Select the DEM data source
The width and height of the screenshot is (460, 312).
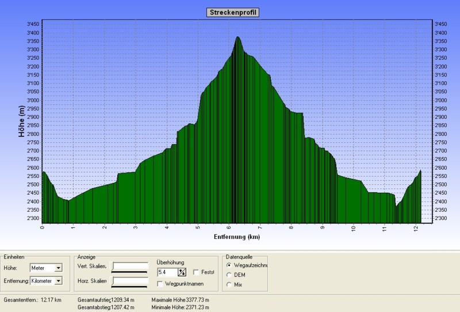pos(230,275)
